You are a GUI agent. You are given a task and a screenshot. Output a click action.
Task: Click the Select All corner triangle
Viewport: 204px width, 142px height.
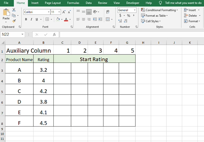click(3, 42)
